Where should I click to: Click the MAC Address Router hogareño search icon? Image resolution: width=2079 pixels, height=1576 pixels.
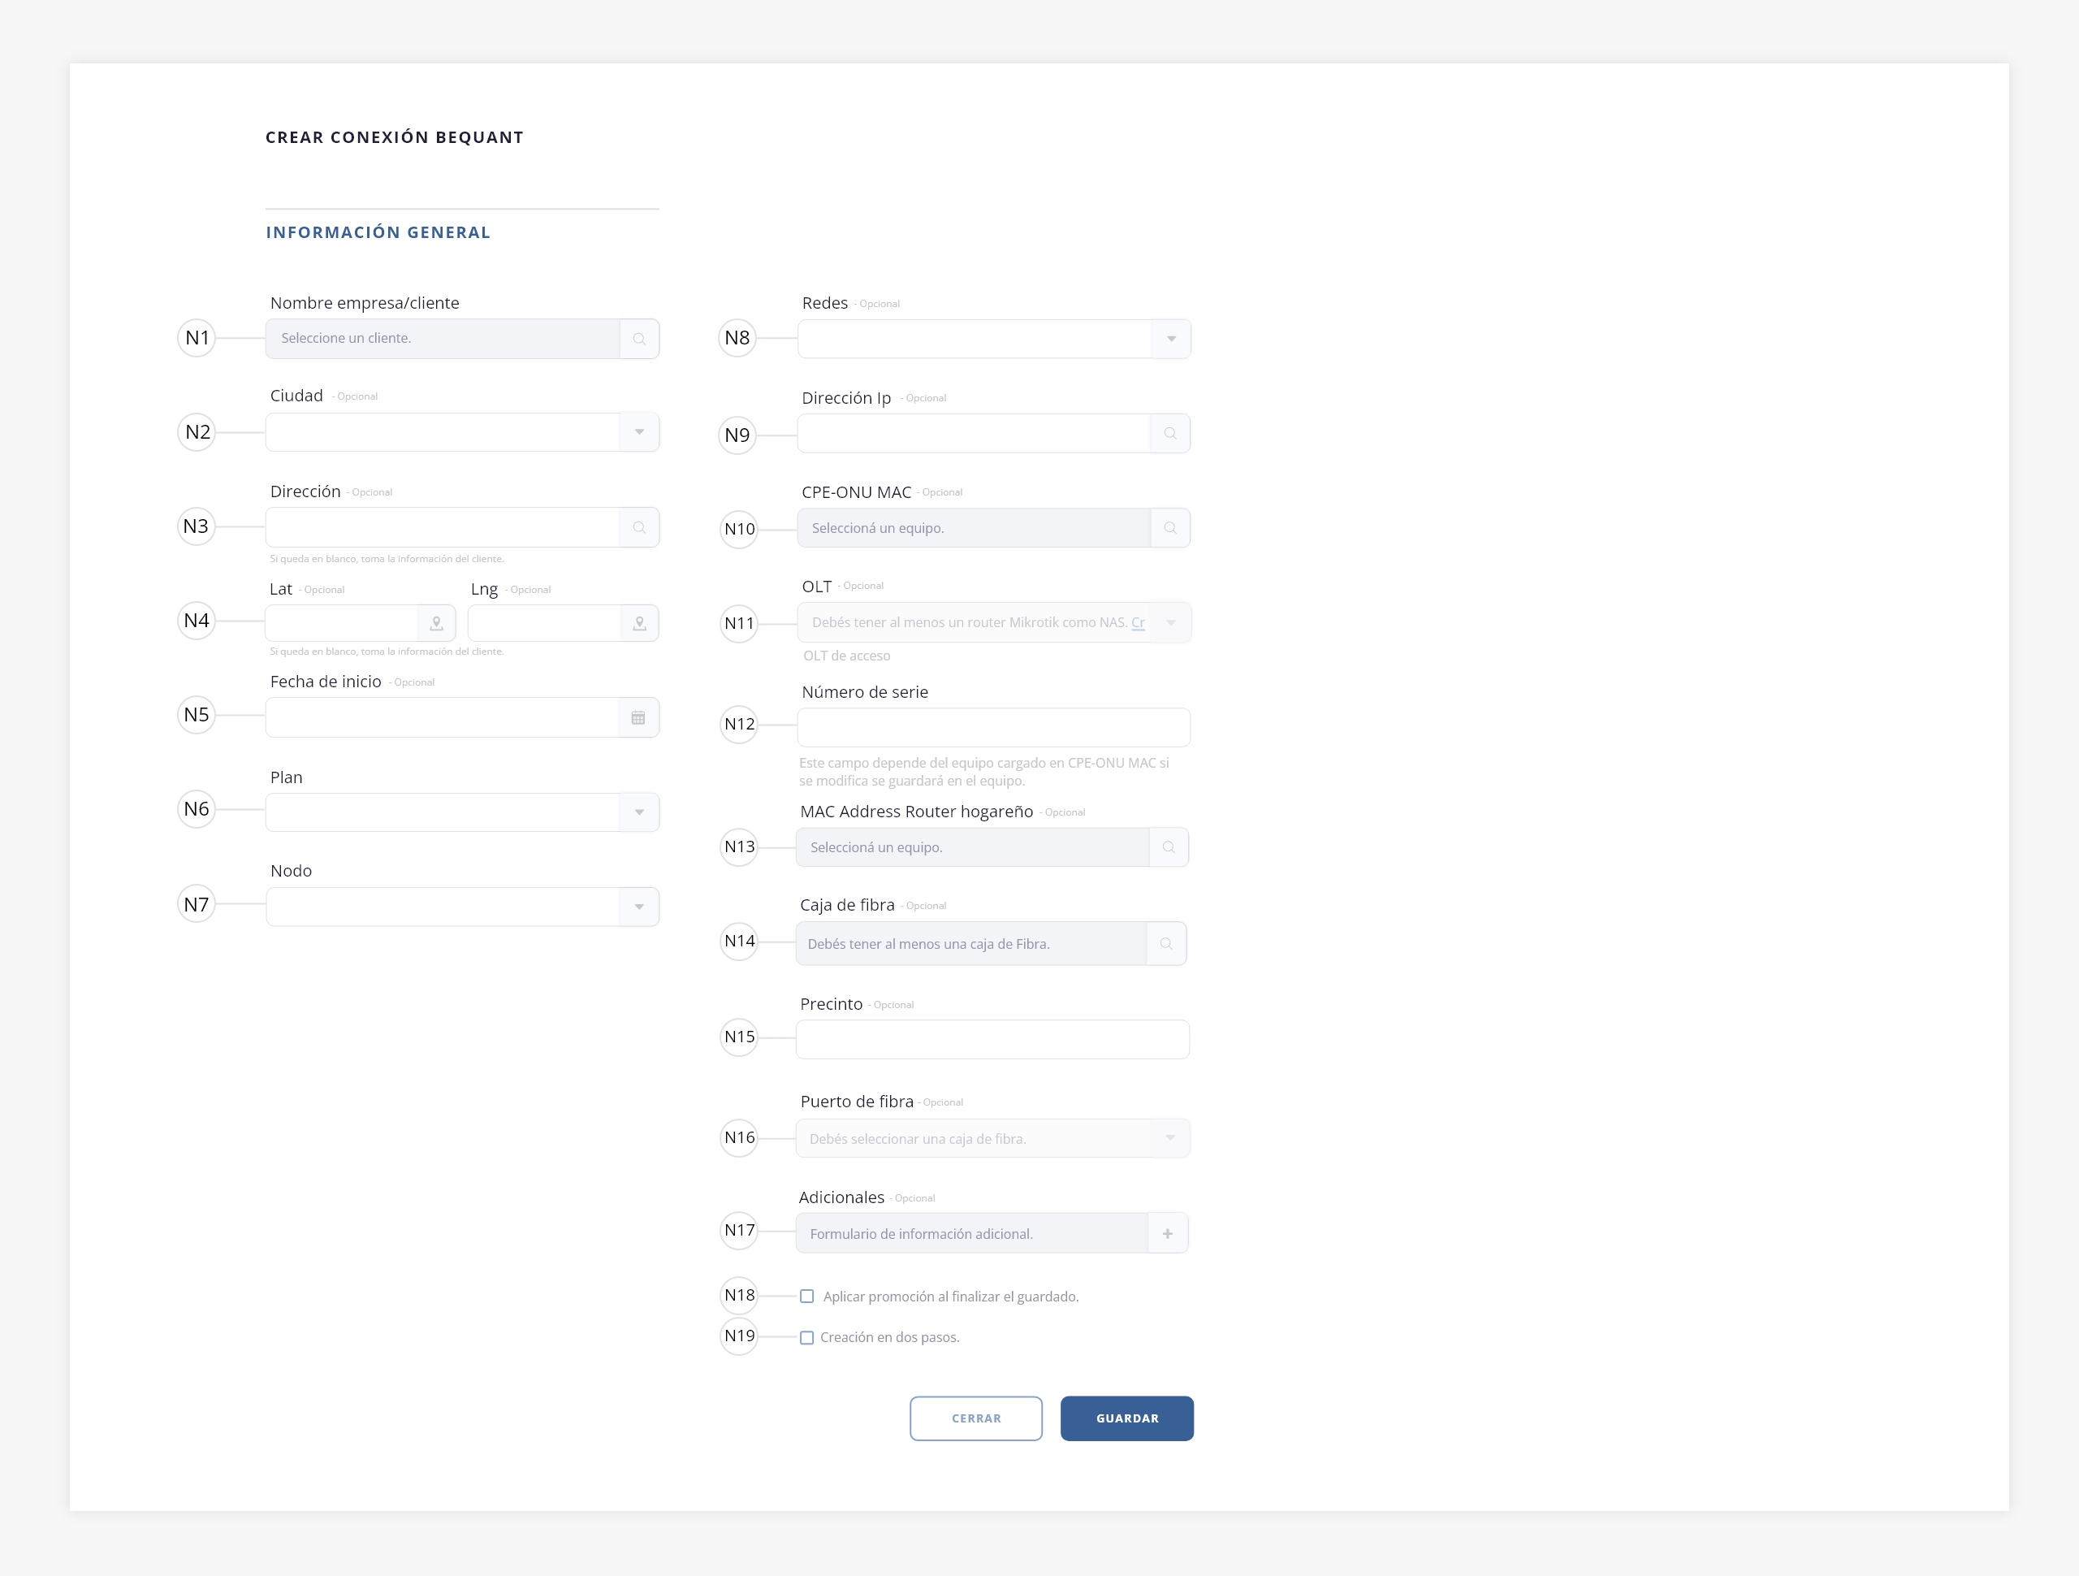1169,847
